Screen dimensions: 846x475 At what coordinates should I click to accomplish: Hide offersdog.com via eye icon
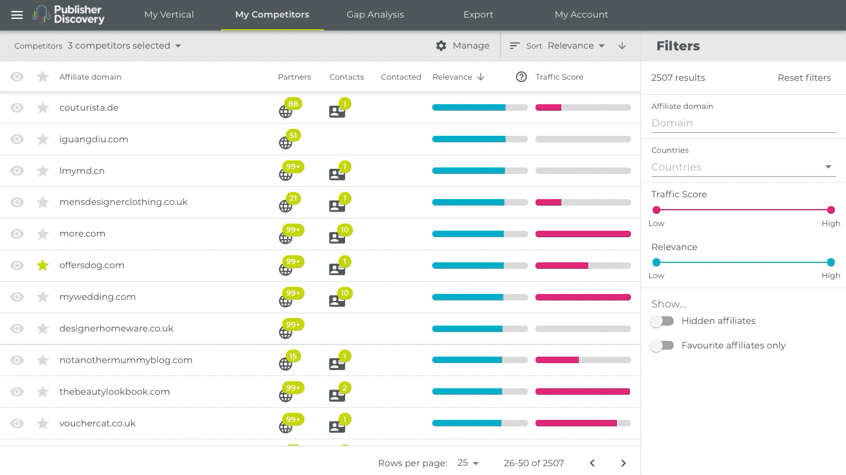[x=17, y=265]
